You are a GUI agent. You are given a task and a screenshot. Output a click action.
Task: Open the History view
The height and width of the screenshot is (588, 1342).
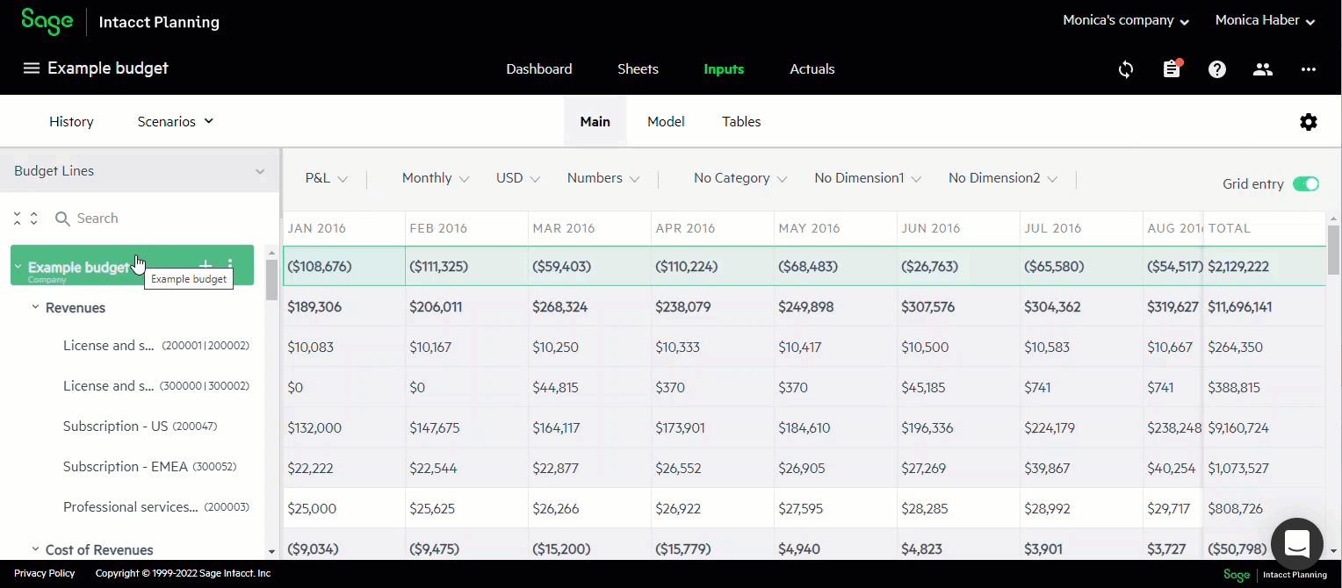click(x=71, y=122)
